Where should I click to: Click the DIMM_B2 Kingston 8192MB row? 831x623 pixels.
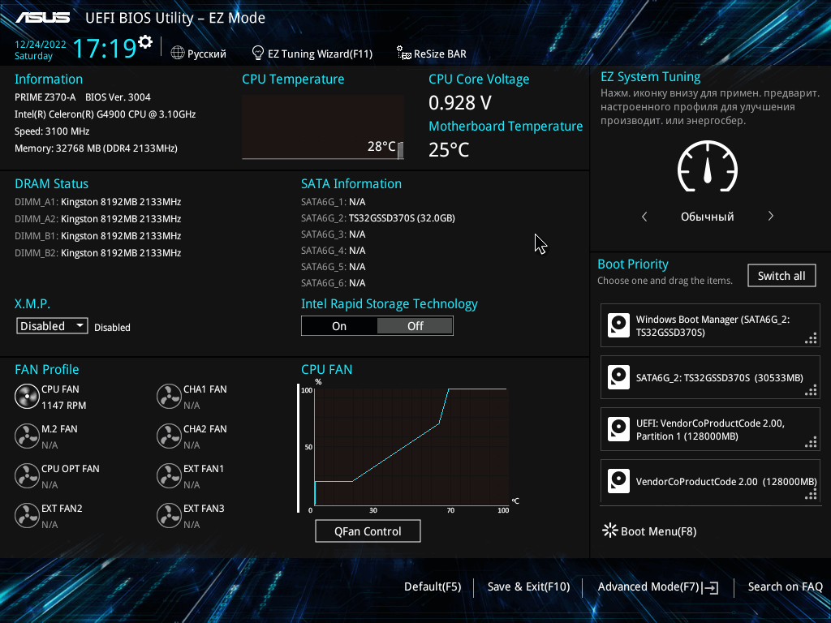98,253
